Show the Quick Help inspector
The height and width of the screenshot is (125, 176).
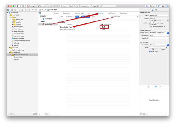click(x=156, y=10)
